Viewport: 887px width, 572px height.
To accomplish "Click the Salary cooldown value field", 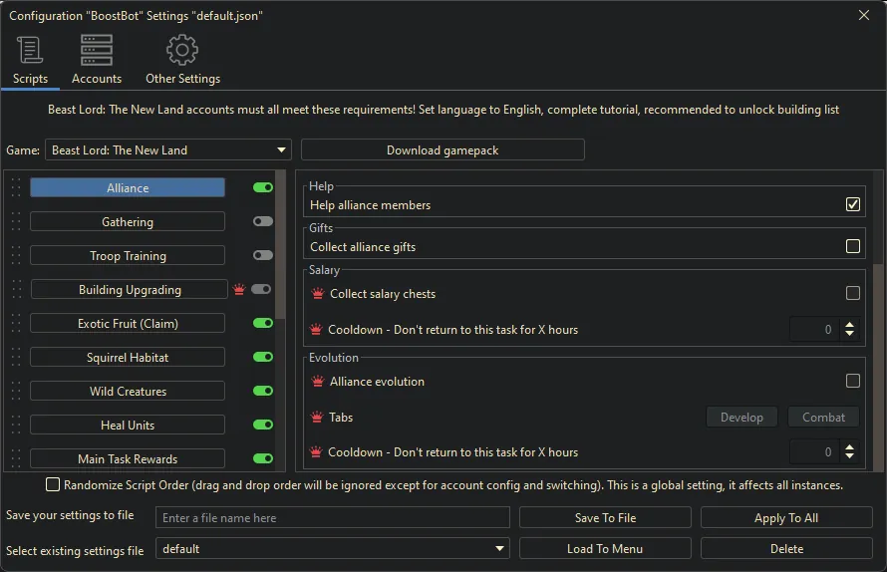I will click(816, 329).
